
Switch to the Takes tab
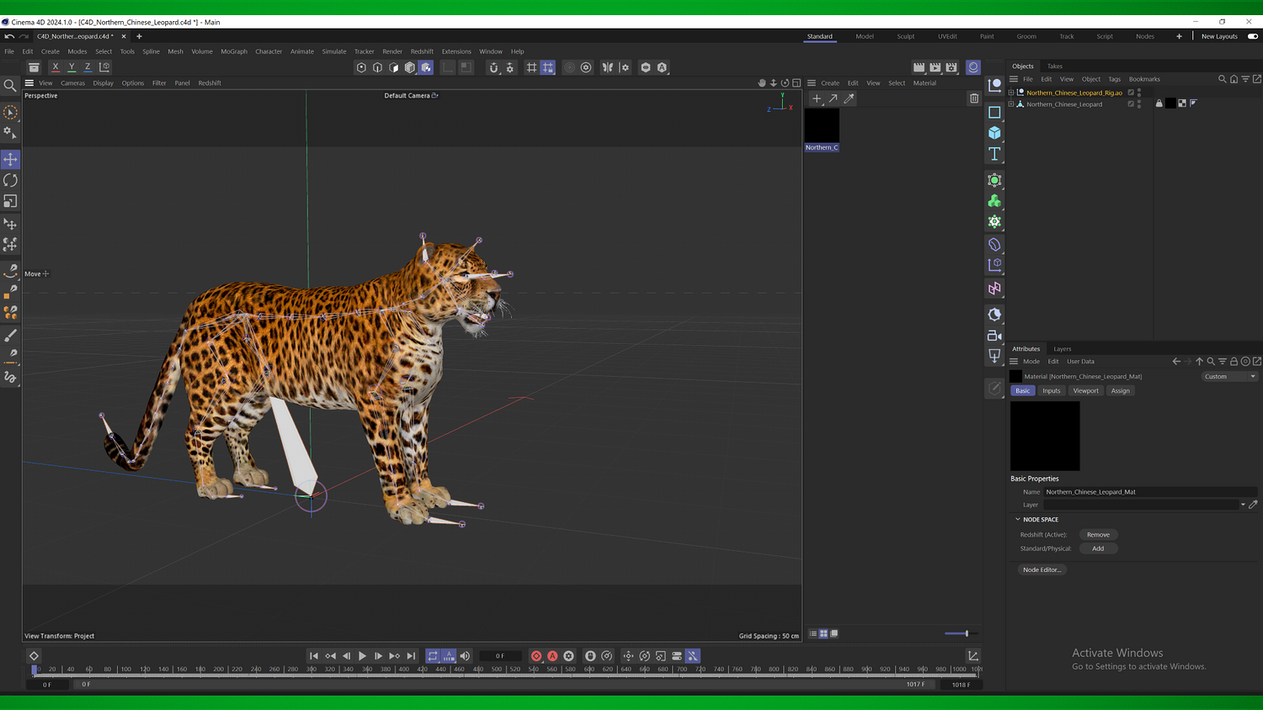click(1054, 66)
